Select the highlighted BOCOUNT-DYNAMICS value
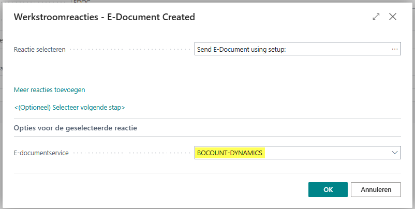This screenshot has width=415, height=209. point(230,153)
